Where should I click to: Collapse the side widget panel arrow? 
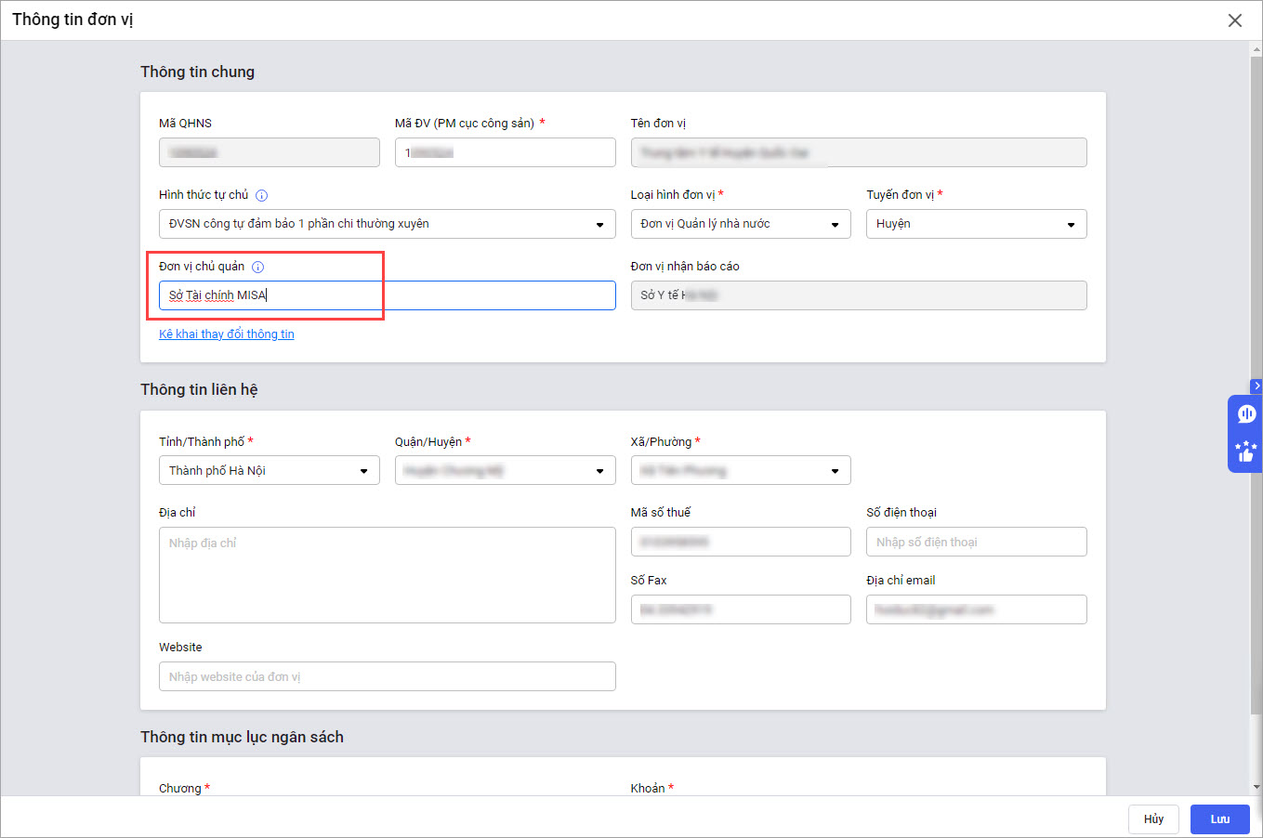click(x=1256, y=386)
